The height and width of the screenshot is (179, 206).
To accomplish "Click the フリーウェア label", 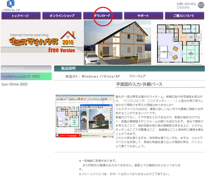I will click(x=137, y=76).
